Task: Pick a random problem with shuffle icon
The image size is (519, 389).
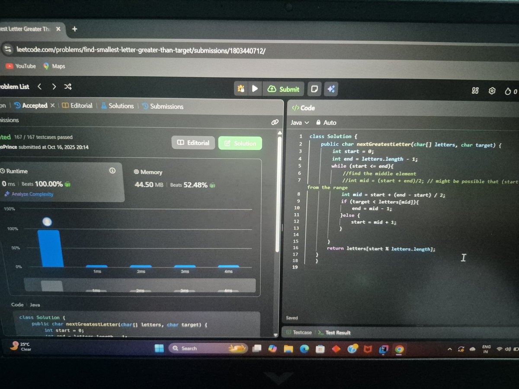Action: (68, 86)
